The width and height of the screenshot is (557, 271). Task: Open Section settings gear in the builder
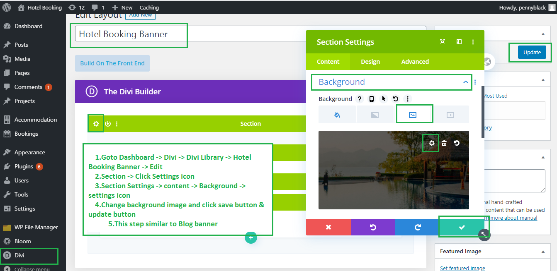point(96,124)
